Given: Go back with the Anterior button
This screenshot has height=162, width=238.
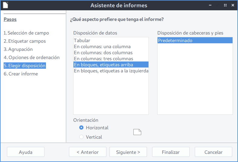Looking at the screenshot, I should point(88,152).
